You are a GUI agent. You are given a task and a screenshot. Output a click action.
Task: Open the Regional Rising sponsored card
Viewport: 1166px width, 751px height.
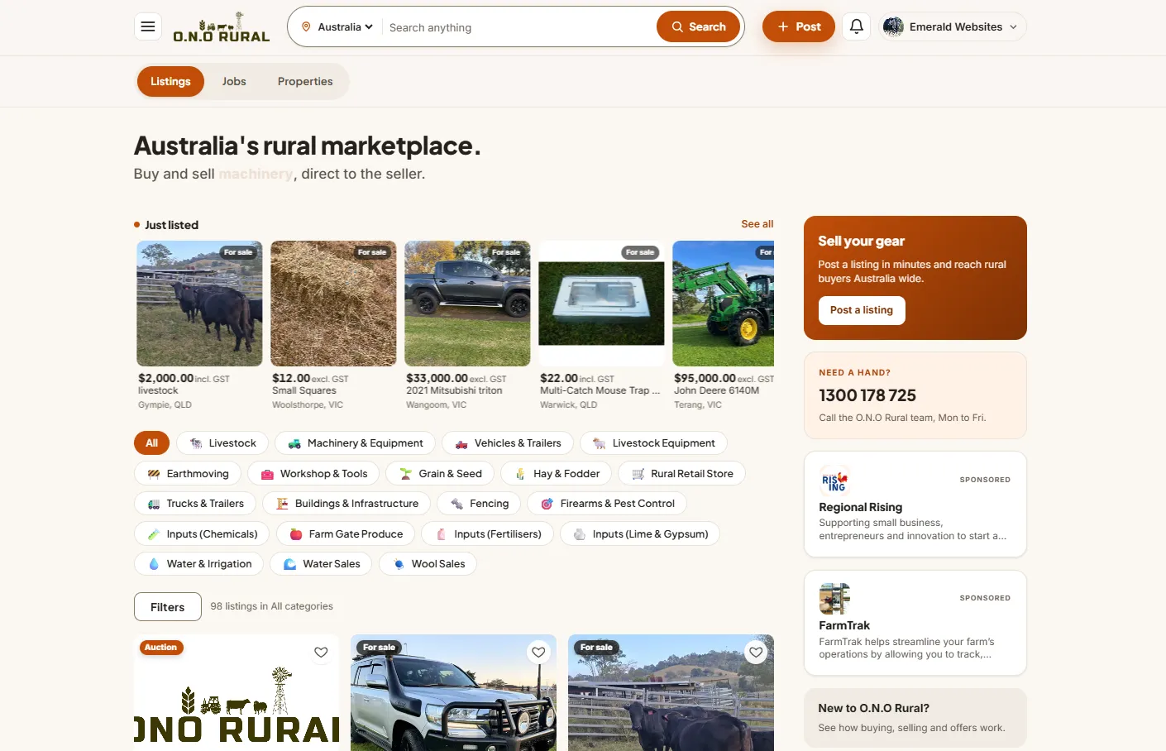[x=915, y=505]
